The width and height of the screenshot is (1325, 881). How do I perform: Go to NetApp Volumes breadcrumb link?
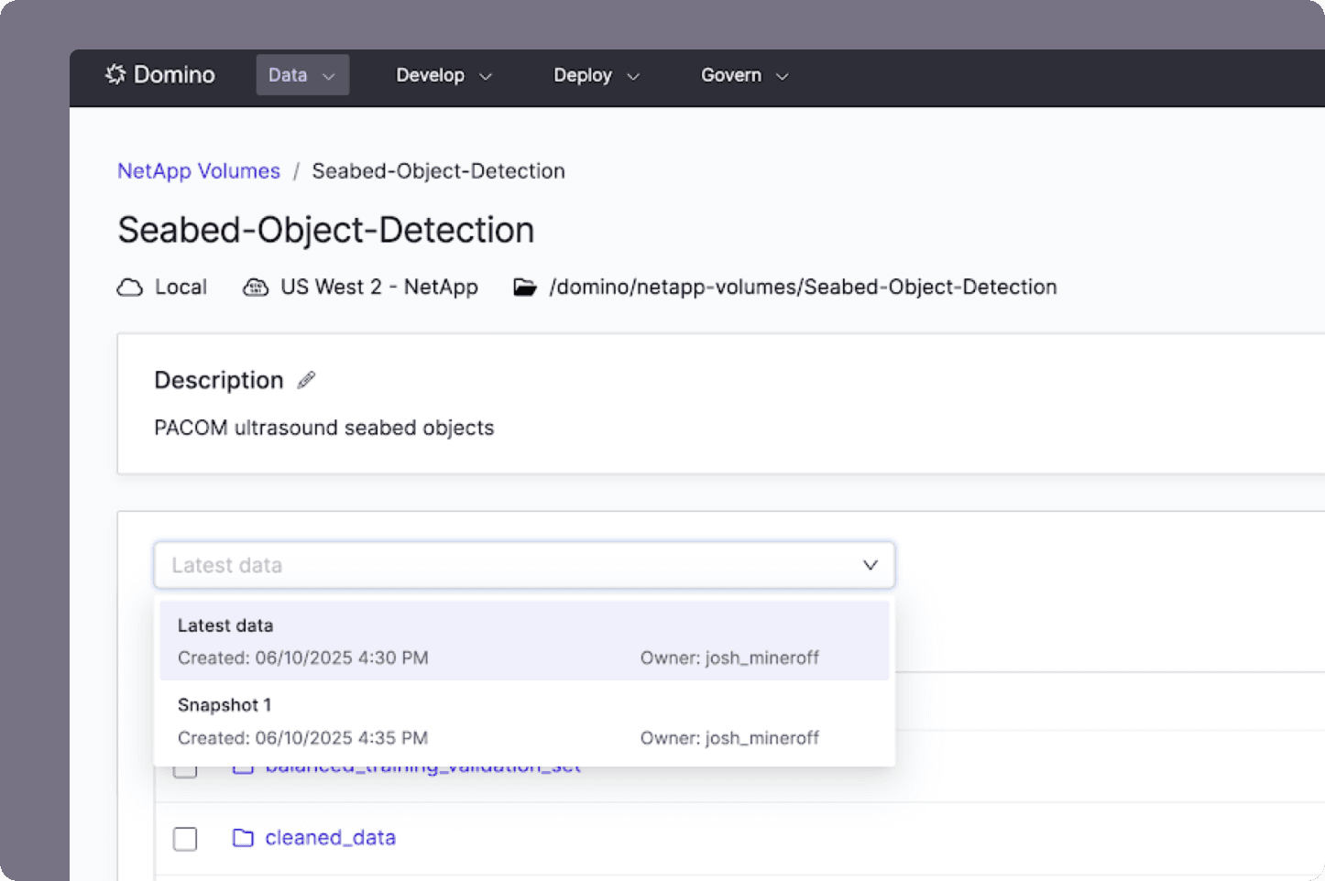pyautogui.click(x=199, y=171)
